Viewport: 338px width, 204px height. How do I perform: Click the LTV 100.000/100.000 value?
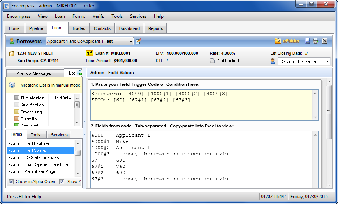[x=182, y=53]
